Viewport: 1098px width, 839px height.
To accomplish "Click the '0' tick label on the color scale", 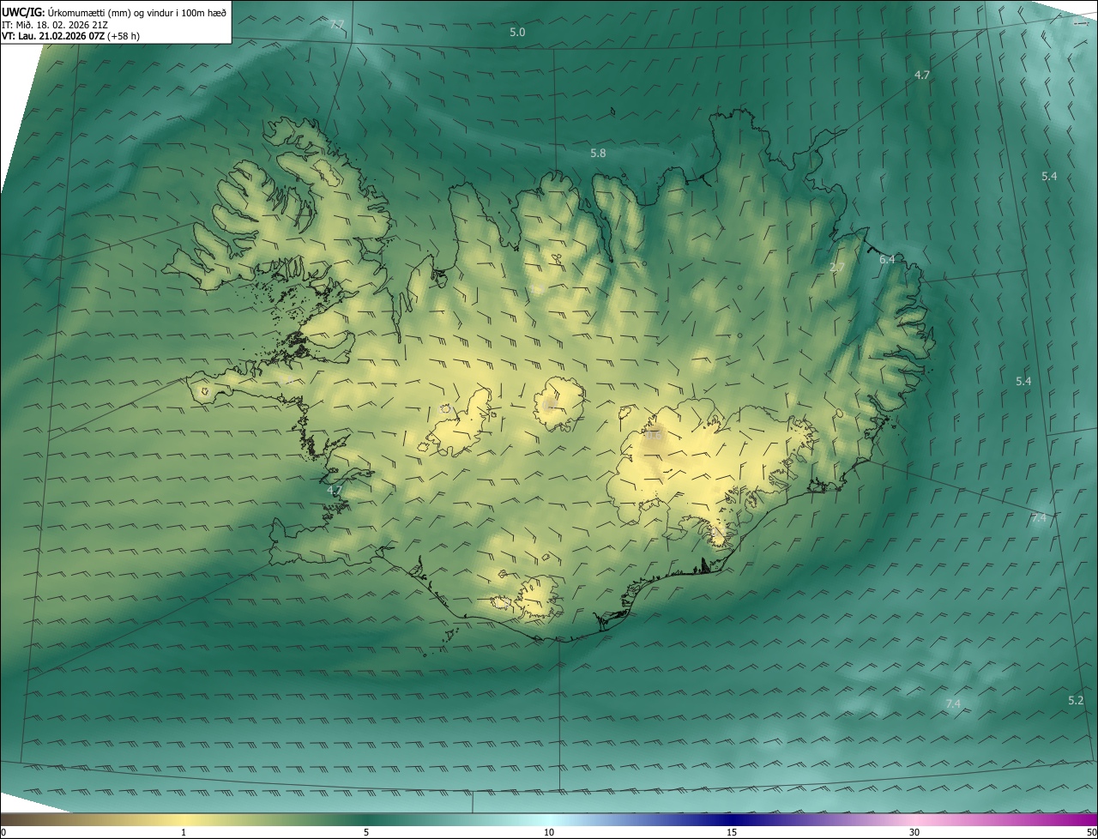I will pos(3,832).
